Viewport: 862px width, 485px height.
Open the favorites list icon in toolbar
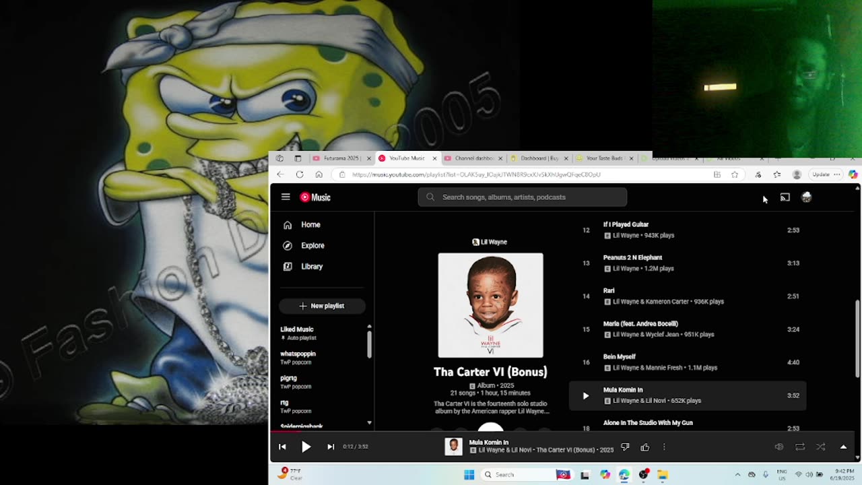pos(777,174)
